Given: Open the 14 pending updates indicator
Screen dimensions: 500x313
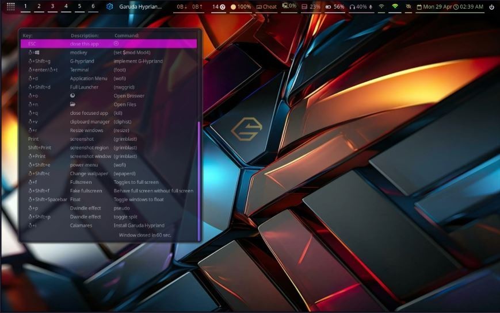Looking at the screenshot, I should coord(219,6).
